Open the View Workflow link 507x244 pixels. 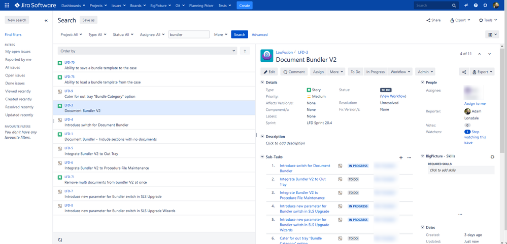pos(393,96)
